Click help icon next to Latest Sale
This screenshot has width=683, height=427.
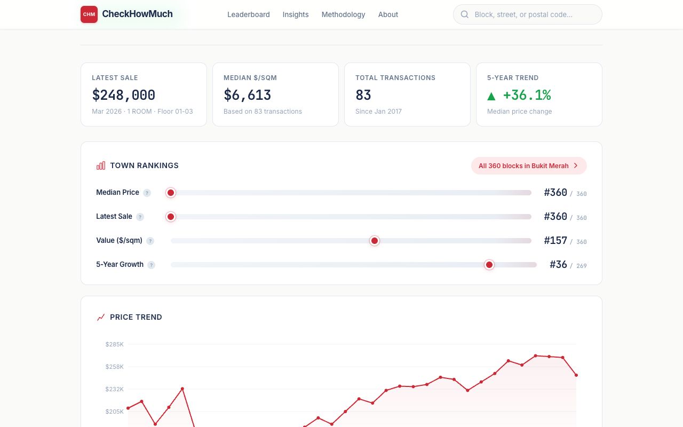(140, 217)
